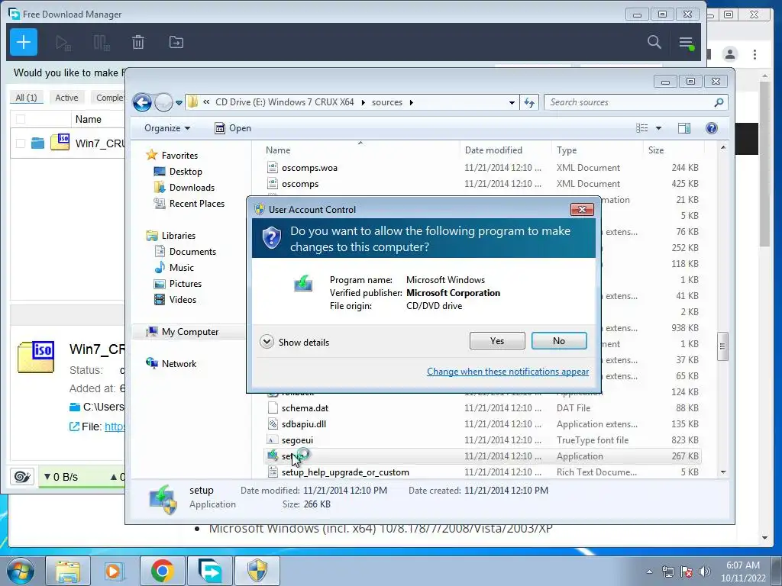Click Change when these notifications appear link
The height and width of the screenshot is (586, 782).
(508, 372)
